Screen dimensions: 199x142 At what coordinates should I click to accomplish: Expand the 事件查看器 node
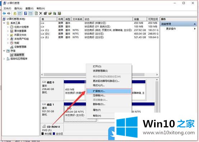tap(8, 31)
